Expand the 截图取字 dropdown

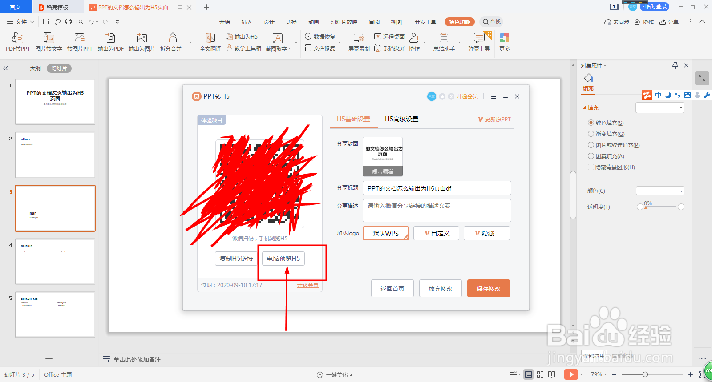coord(290,49)
